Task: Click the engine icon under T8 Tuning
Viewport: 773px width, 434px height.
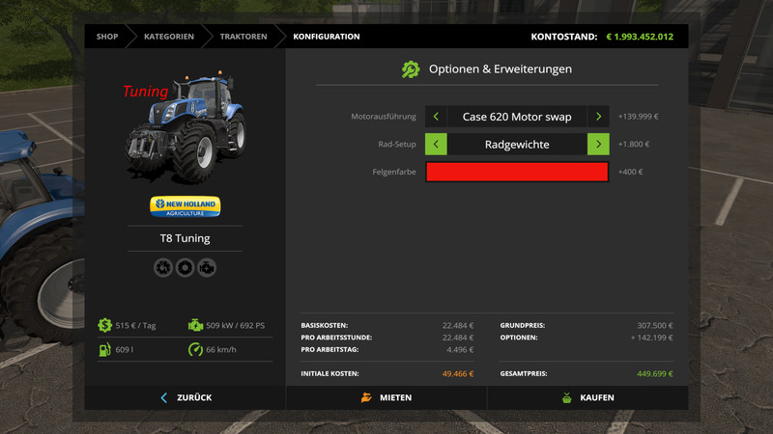Action: pos(206,268)
